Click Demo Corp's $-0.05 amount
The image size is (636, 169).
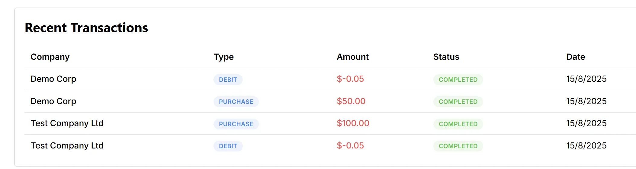(350, 79)
